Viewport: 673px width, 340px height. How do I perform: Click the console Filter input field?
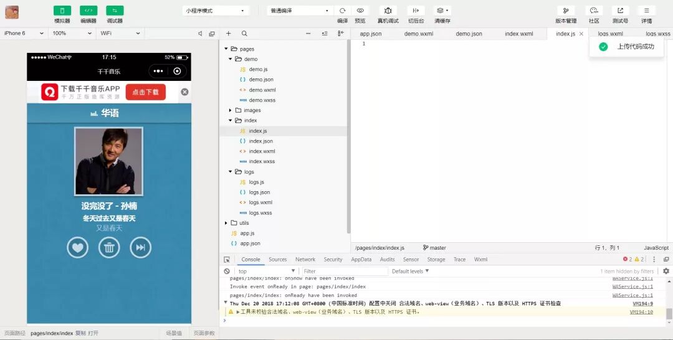point(345,271)
